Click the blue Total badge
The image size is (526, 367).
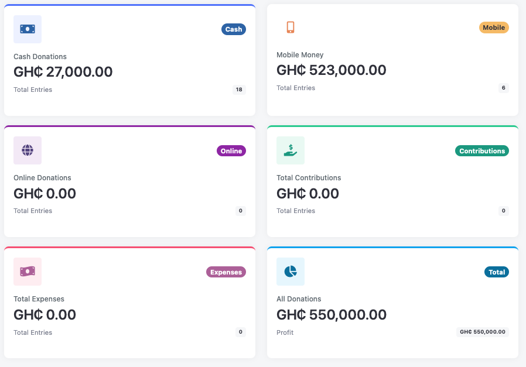pyautogui.click(x=496, y=272)
